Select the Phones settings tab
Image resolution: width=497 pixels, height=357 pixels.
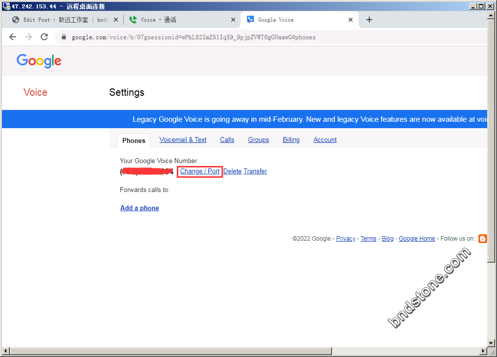134,140
